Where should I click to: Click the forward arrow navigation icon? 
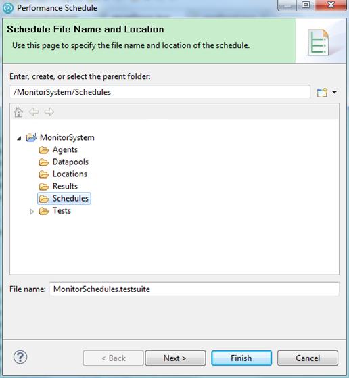click(x=49, y=112)
